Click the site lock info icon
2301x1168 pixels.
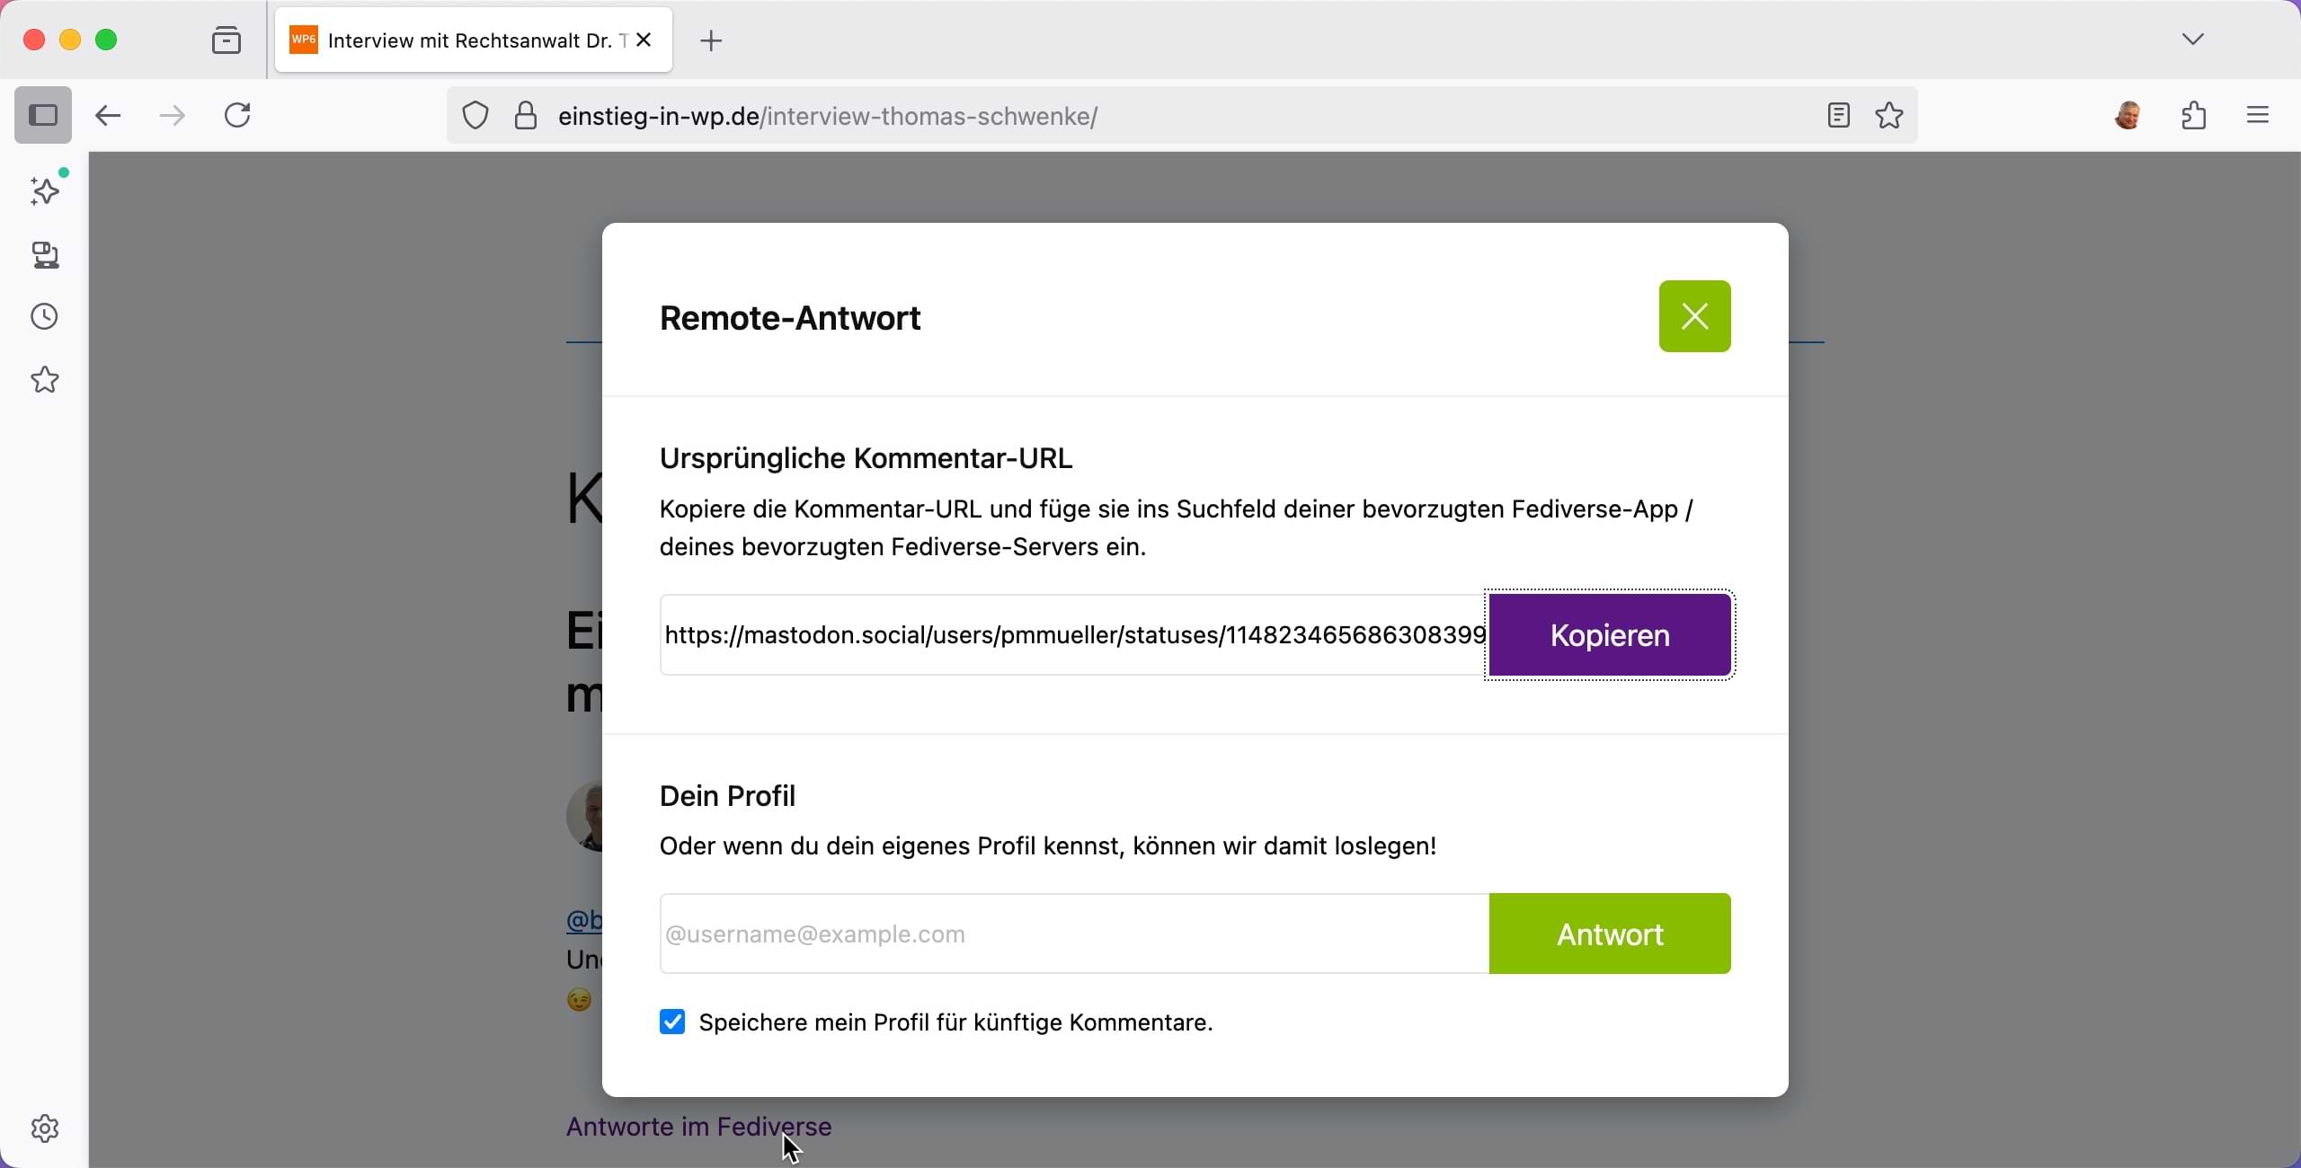(x=526, y=116)
